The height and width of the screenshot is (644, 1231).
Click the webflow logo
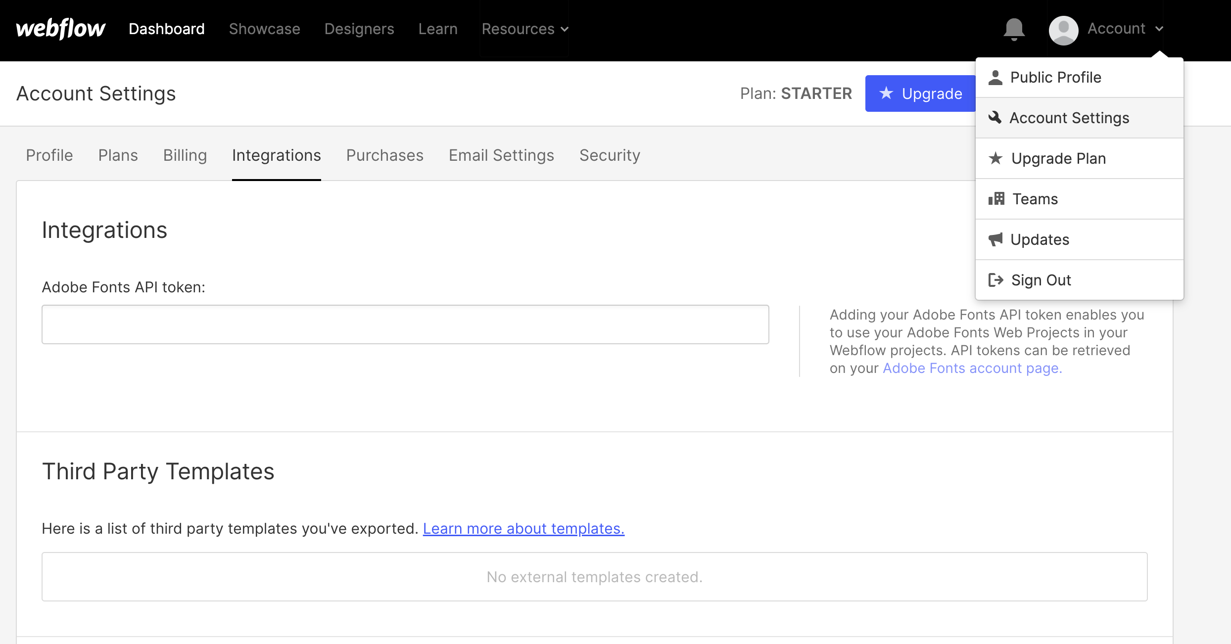[60, 29]
